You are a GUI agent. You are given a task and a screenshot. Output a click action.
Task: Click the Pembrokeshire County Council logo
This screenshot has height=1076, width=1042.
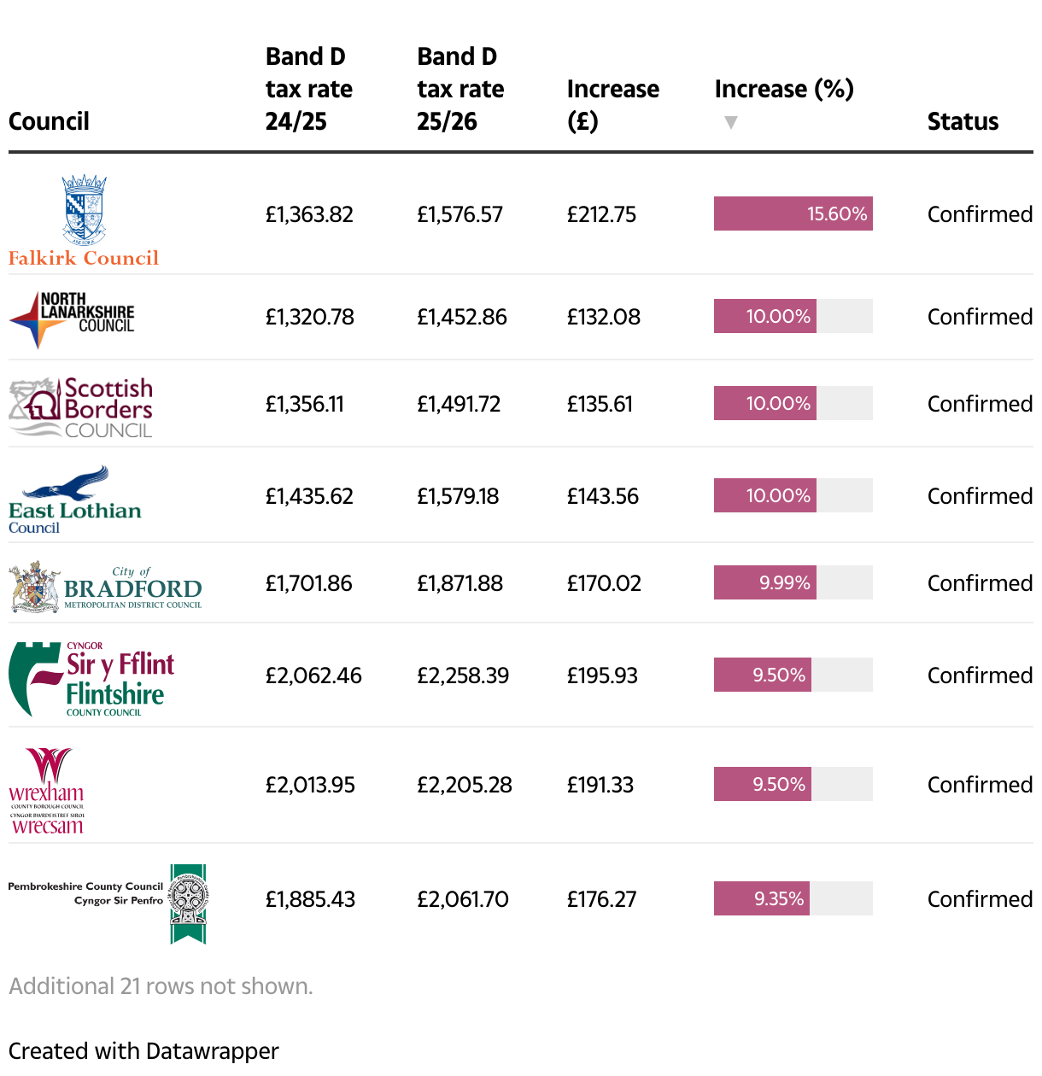(108, 903)
